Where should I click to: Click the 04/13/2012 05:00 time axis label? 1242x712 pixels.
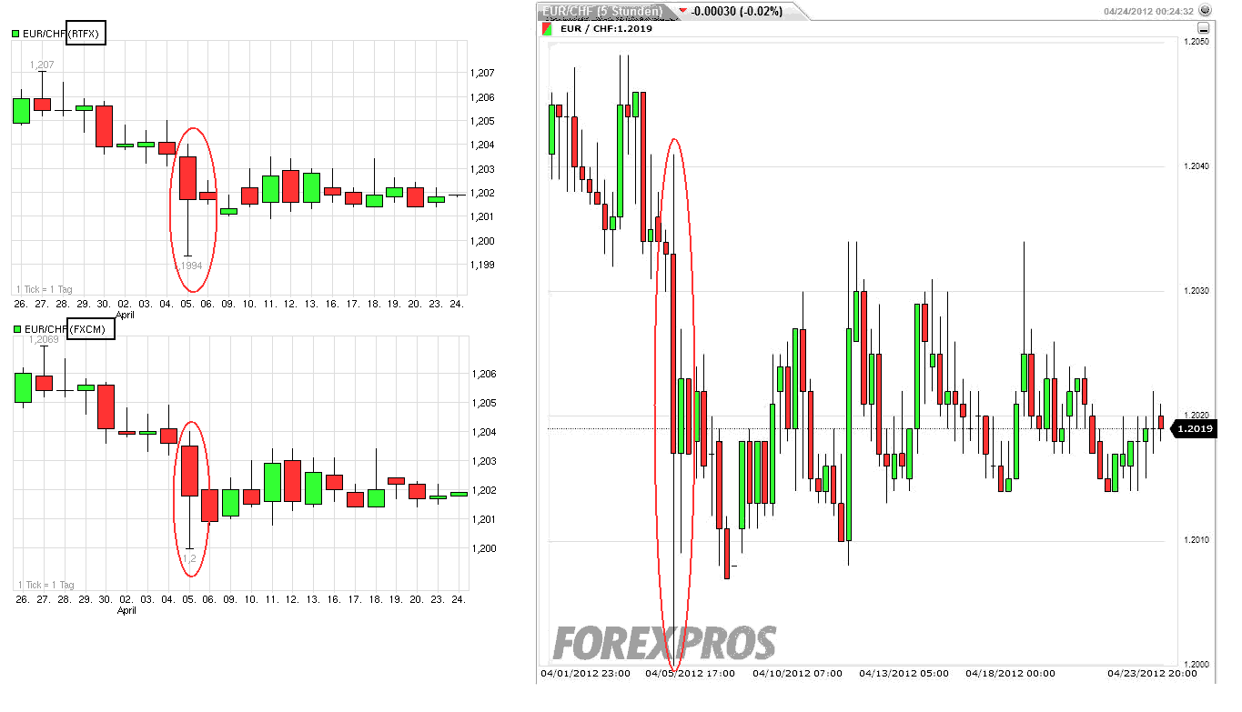click(904, 674)
